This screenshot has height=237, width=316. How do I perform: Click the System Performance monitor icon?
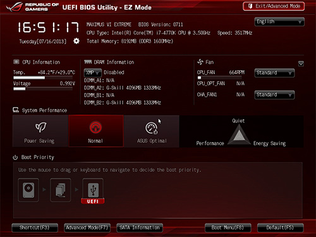16,110
